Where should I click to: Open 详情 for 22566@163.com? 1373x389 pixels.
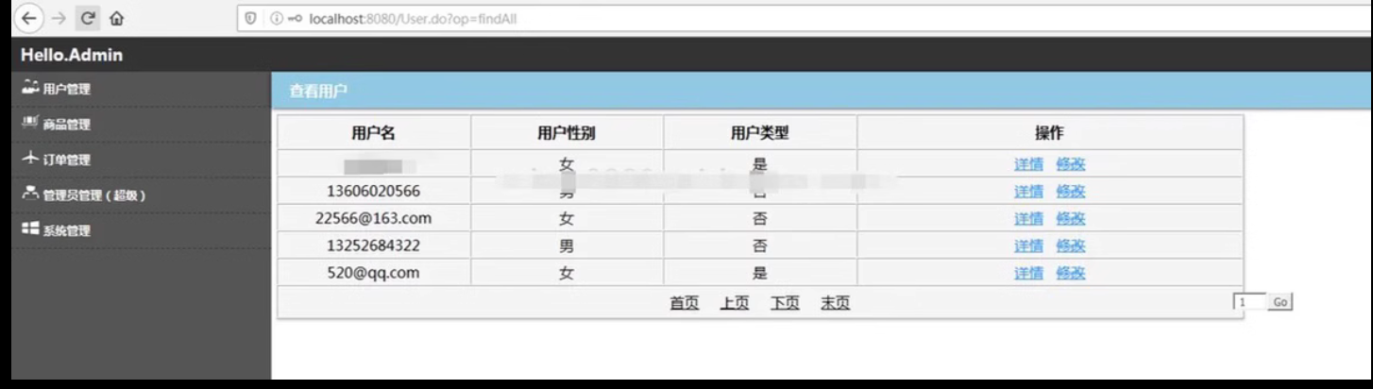point(1028,219)
